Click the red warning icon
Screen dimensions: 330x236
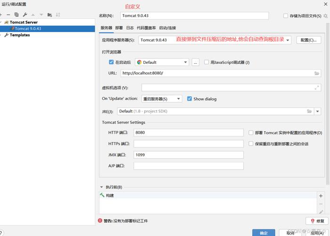pos(100,220)
